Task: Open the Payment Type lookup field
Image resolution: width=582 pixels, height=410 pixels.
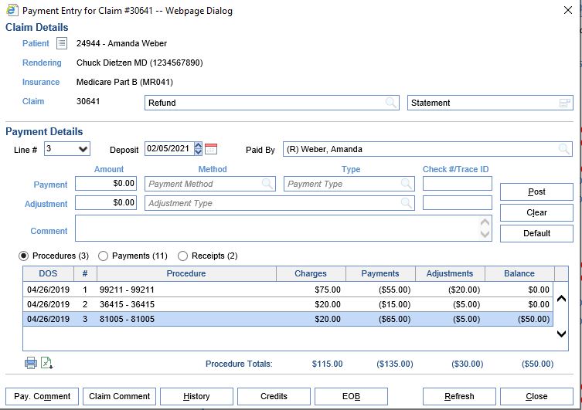Action: pyautogui.click(x=350, y=184)
